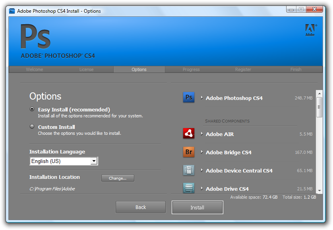The width and height of the screenshot is (333, 230).
Task: Click the 21.5 MB size value
Action: pos(305,189)
